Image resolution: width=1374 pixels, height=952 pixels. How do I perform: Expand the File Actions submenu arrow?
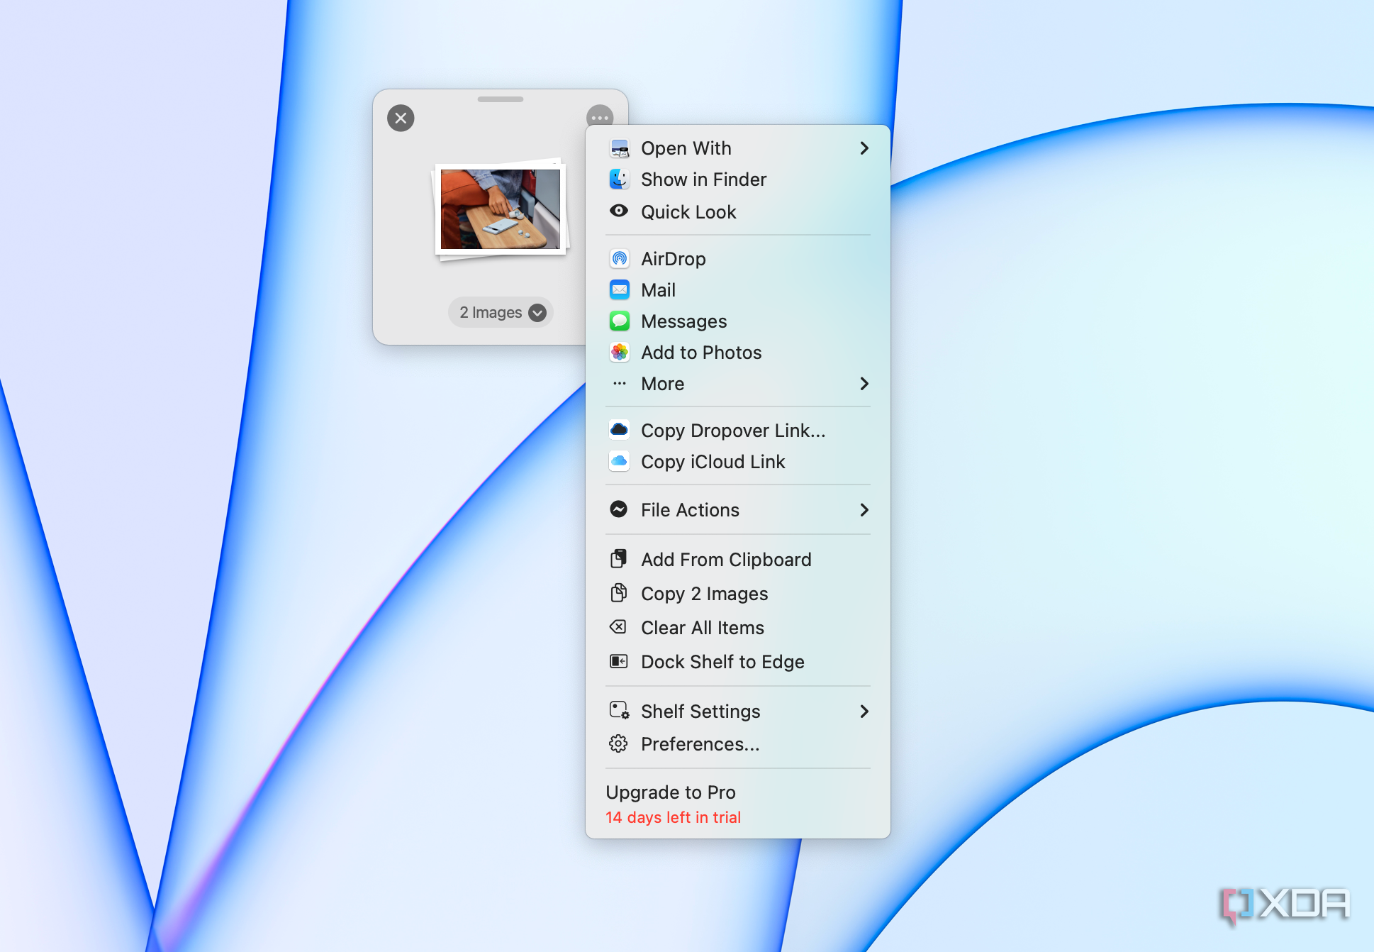pos(864,510)
